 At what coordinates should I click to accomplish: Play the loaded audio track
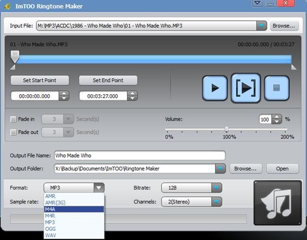pyautogui.click(x=215, y=88)
